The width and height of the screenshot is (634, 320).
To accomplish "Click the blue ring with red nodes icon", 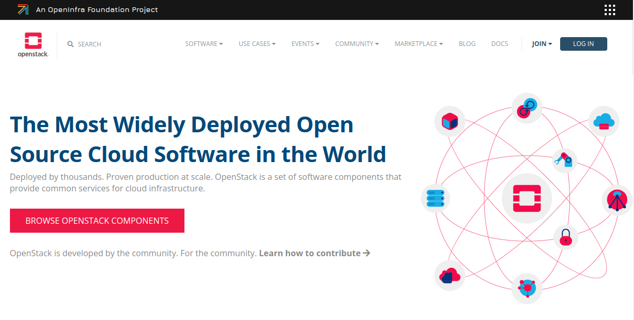I will [527, 288].
